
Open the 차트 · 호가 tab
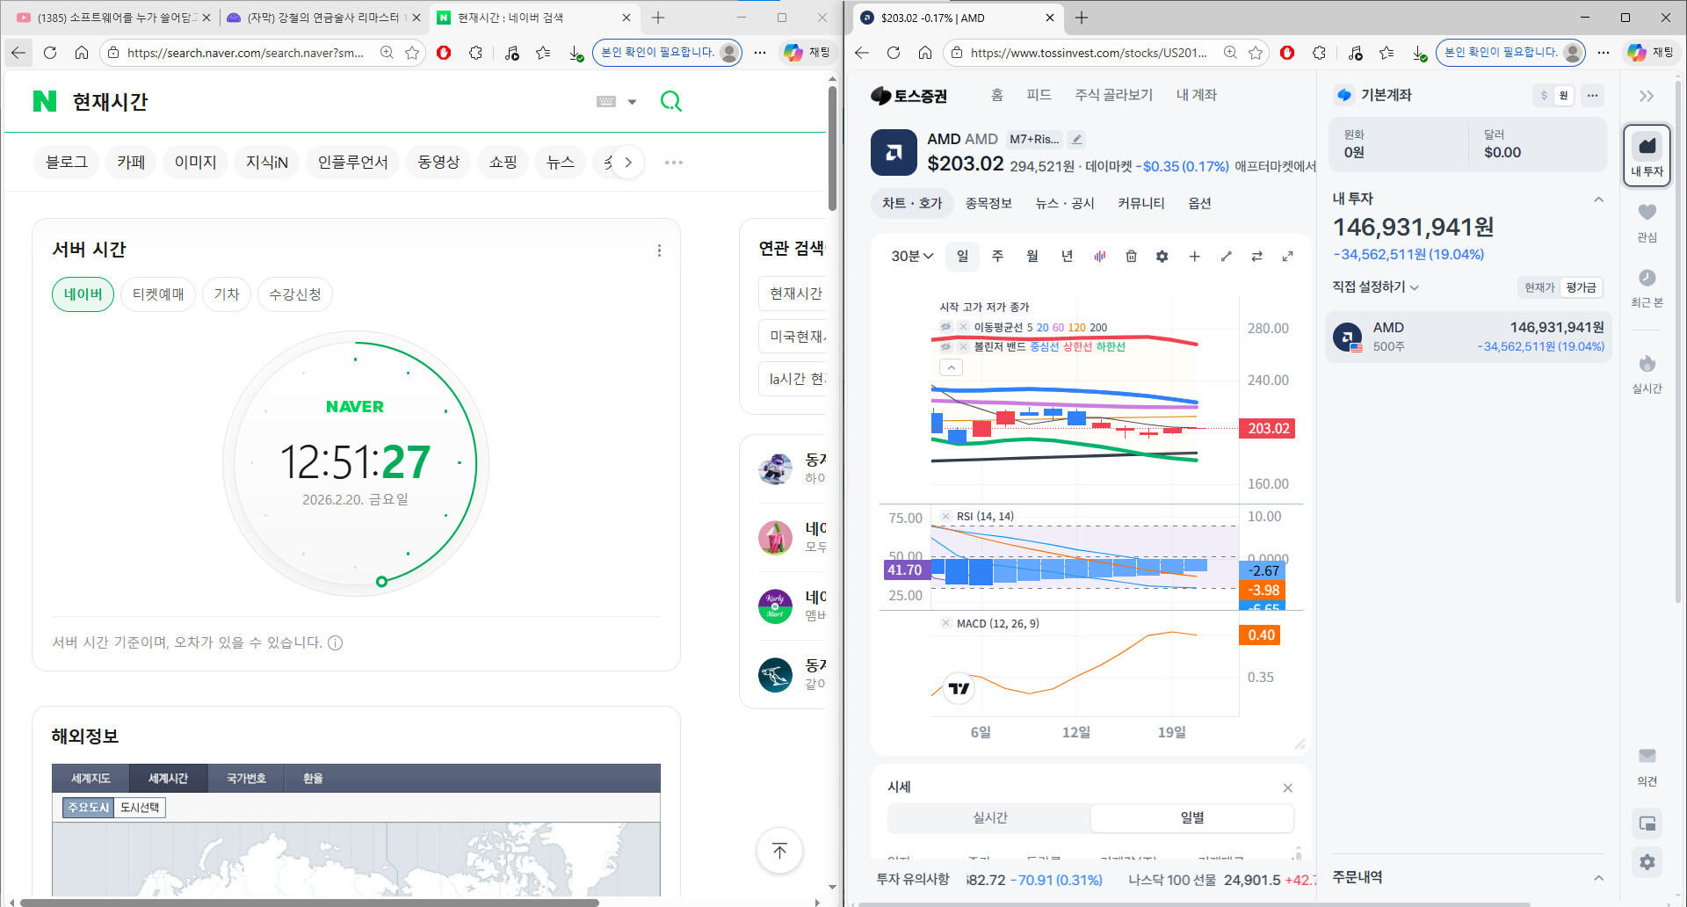pyautogui.click(x=912, y=204)
